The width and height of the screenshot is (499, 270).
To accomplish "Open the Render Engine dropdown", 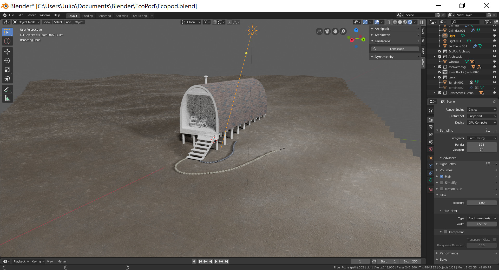I will point(482,109).
